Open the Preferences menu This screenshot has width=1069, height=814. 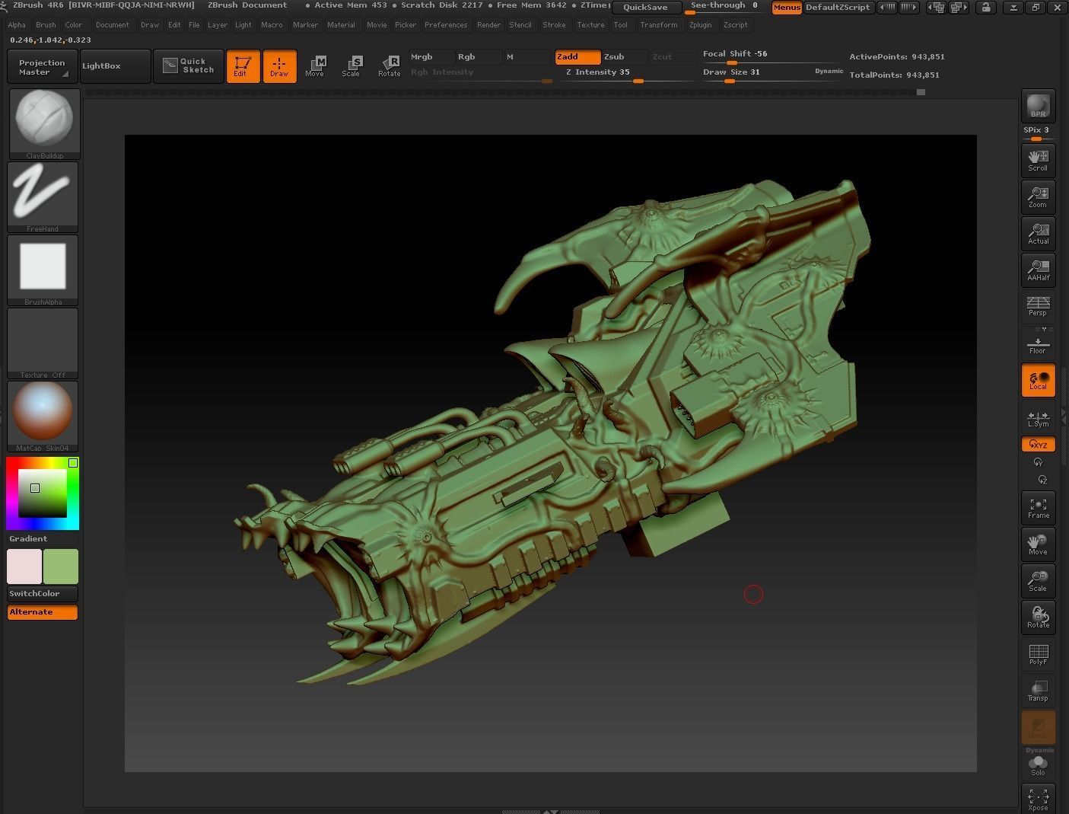[446, 25]
